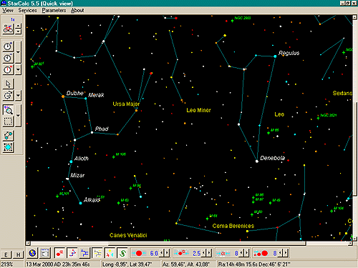The height and width of the screenshot is (268, 358).
Task: Open the Services menu
Action: click(27, 10)
